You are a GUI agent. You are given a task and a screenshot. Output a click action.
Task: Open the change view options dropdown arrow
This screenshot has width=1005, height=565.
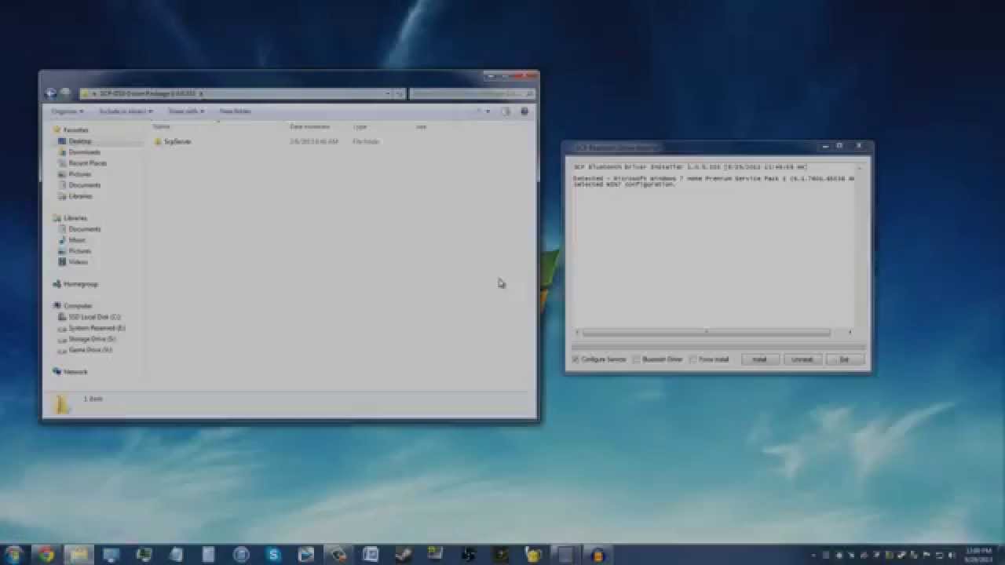[488, 111]
